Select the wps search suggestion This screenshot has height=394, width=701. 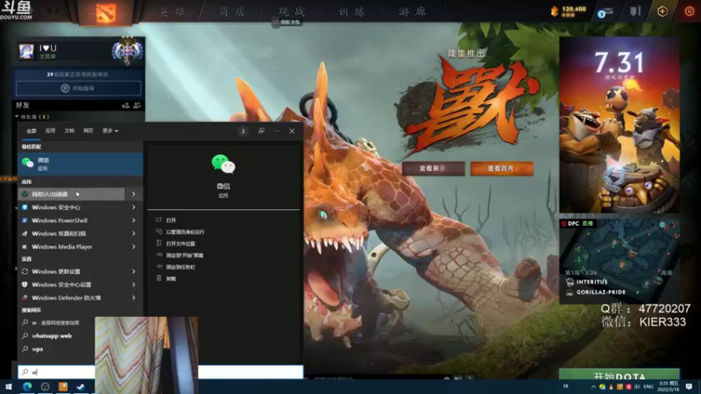[x=37, y=348]
